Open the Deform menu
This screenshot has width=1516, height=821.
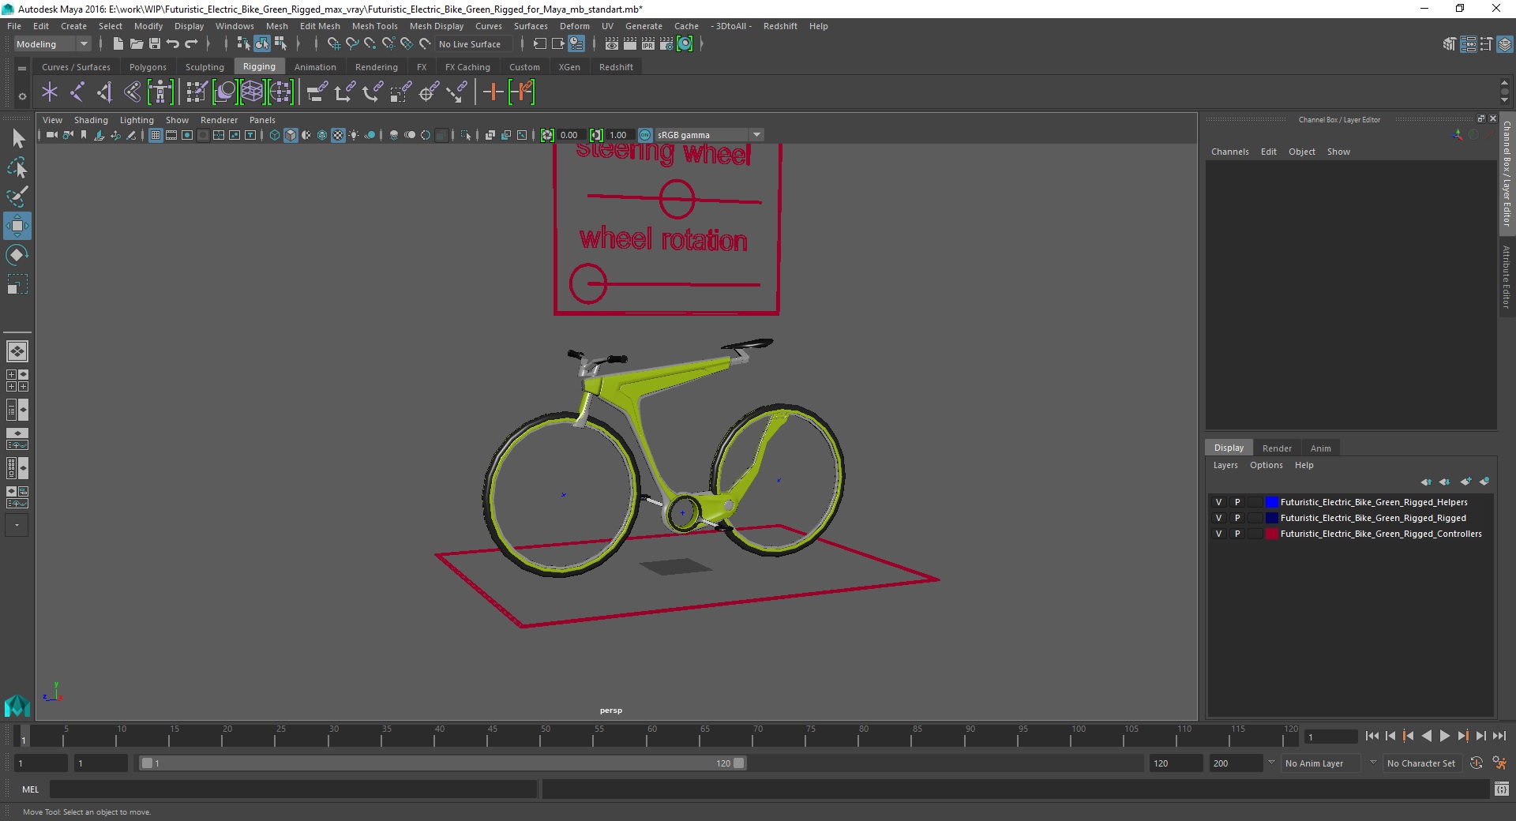pyautogui.click(x=574, y=26)
